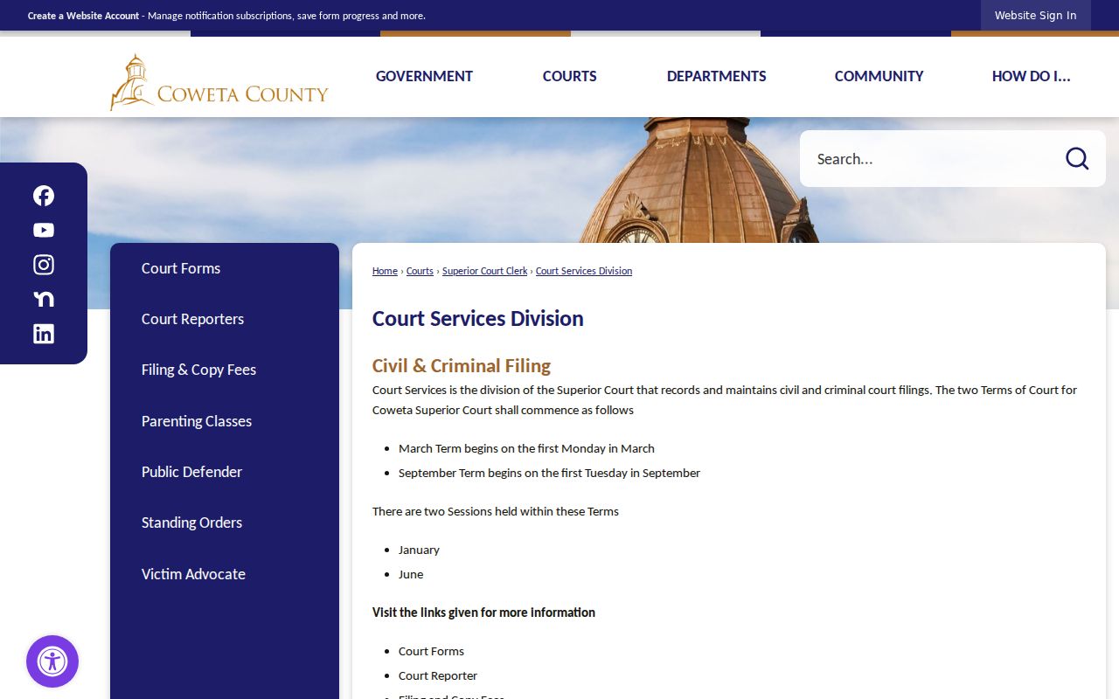Click the Courts breadcrumb link
1119x699 pixels.
tap(420, 271)
